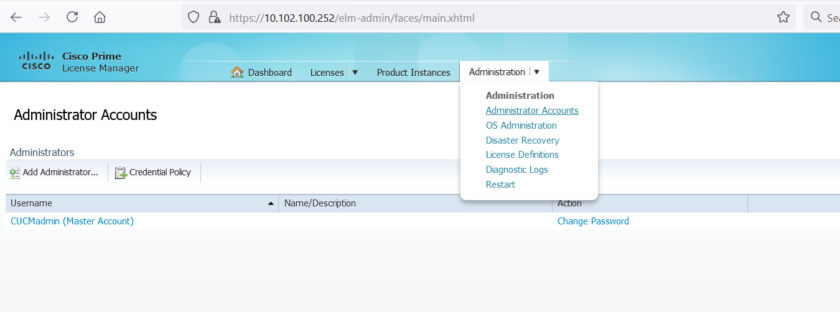Choose License Definitions from menu
The width and height of the screenshot is (840, 312).
tap(522, 155)
